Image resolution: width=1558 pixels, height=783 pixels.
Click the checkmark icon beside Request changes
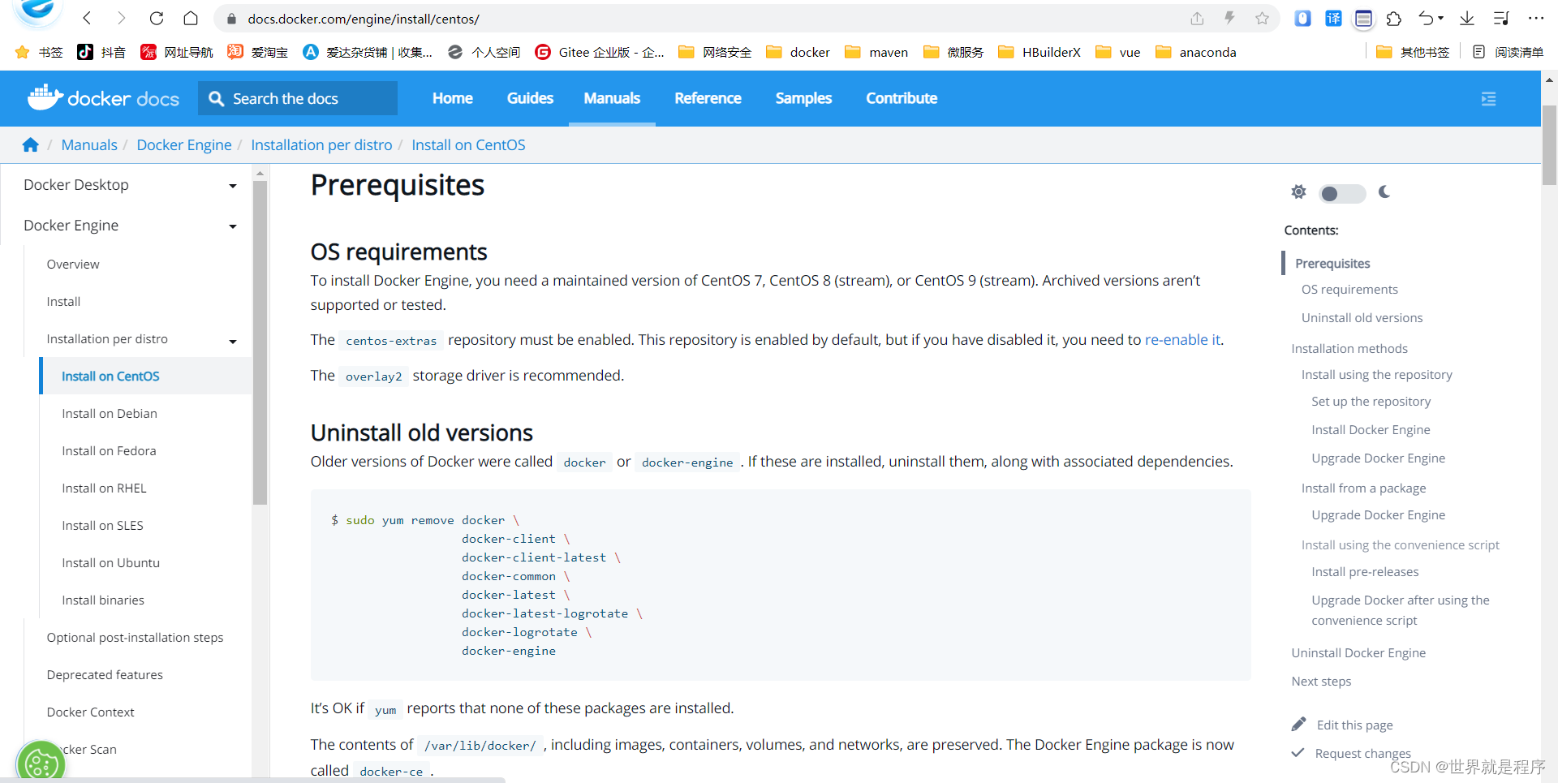[x=1298, y=752]
